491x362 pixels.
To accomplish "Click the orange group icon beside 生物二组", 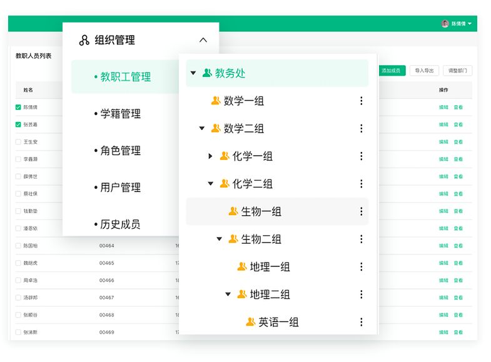I will point(233,239).
